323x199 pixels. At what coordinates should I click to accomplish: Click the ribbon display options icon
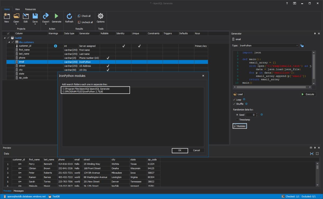295,3
